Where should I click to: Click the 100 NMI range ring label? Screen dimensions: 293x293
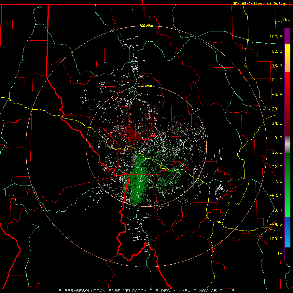pyautogui.click(x=146, y=26)
